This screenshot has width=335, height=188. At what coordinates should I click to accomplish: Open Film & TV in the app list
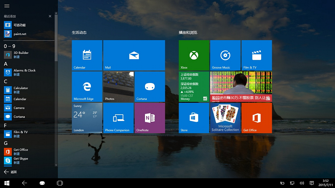click(29, 134)
